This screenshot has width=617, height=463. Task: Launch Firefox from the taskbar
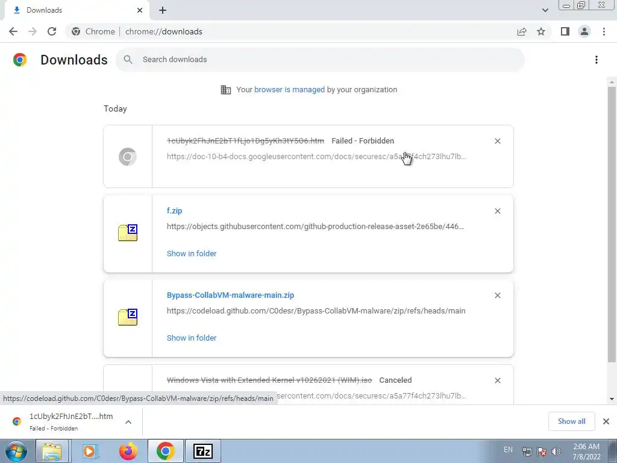click(128, 451)
